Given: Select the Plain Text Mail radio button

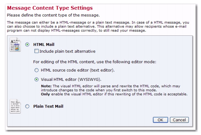Looking at the screenshot, I should pyautogui.click(x=27, y=106).
